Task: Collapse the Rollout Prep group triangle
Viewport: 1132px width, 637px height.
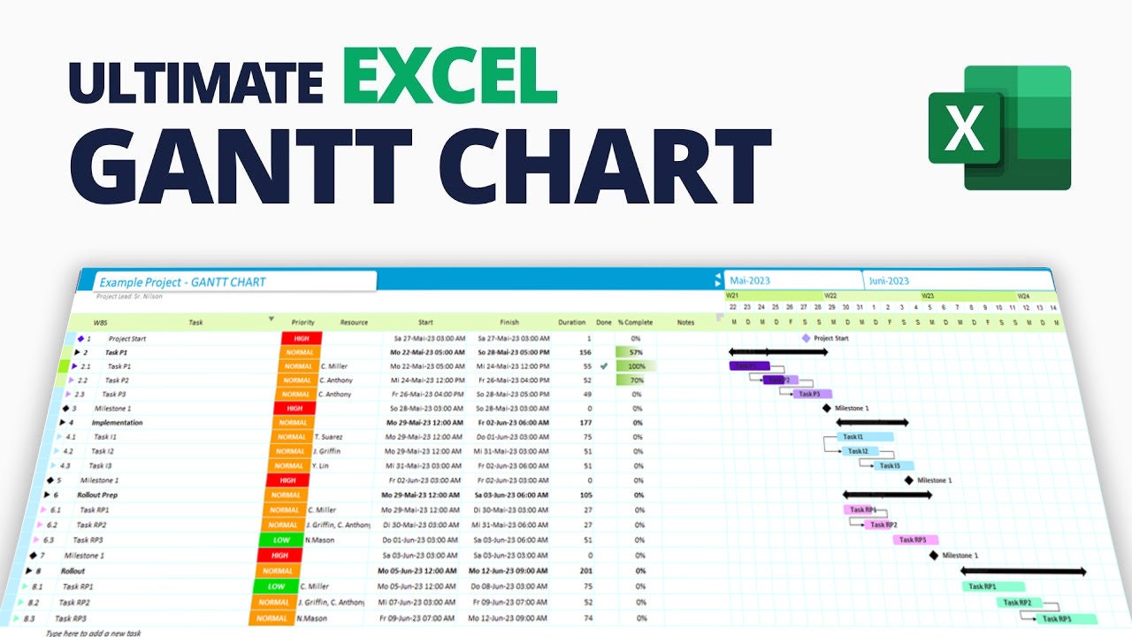Action: click(46, 495)
